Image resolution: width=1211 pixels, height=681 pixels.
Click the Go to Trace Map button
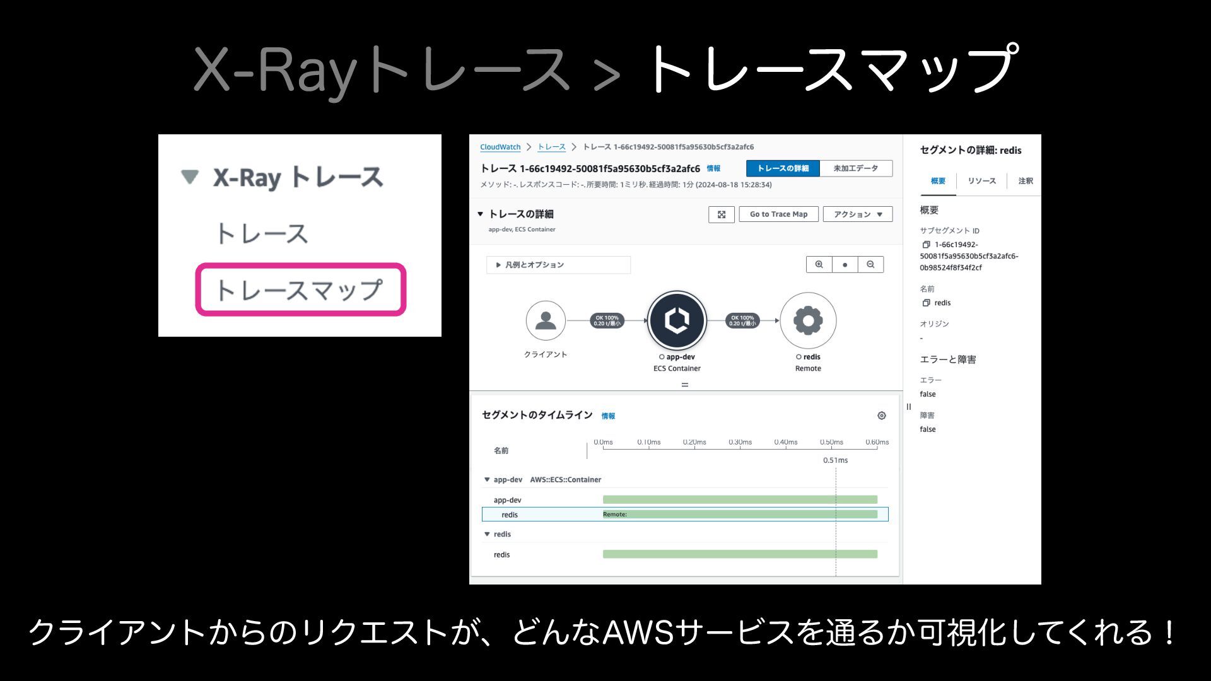click(x=778, y=214)
